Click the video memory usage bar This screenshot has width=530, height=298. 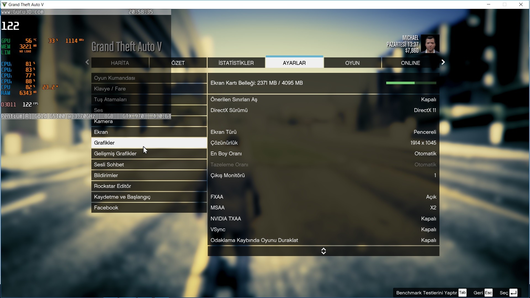pos(411,83)
